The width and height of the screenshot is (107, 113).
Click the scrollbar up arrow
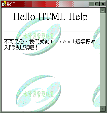[x=102, y=11]
